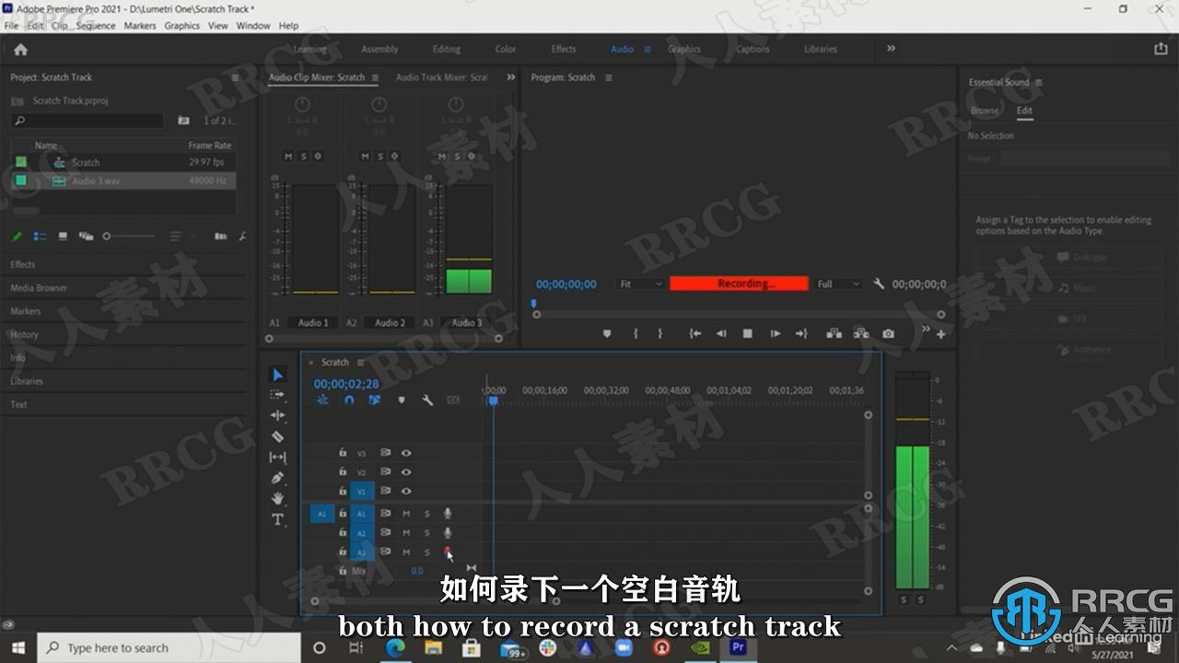The height and width of the screenshot is (663, 1179).
Task: Toggle snap magnet in timeline
Action: click(x=349, y=401)
